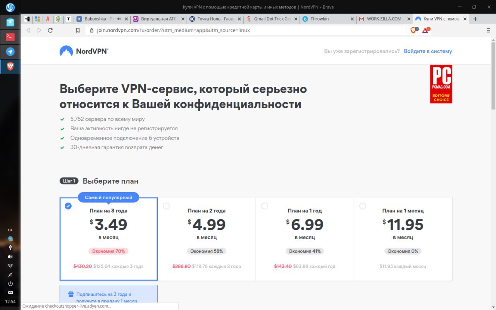This screenshot has width=496, height=310.
Task: Click the Самый популярный label
Action: [108, 197]
